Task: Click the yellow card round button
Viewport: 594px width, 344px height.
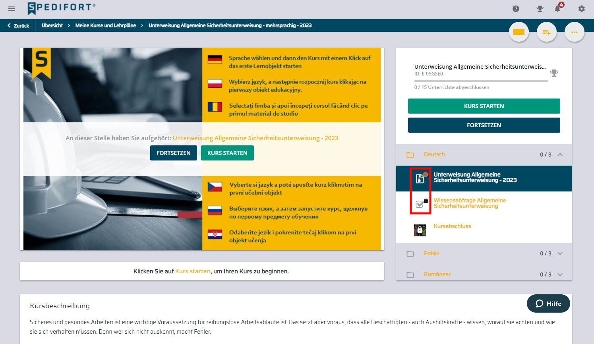Action: tap(519, 32)
